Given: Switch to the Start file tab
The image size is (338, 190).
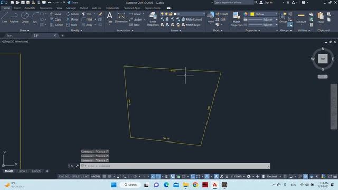Looking at the screenshot, I should pyautogui.click(x=10, y=35).
